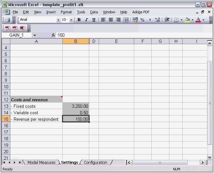Switch to Configuration sheet tab
Viewport: 214px width, 173px height.
(x=95, y=163)
